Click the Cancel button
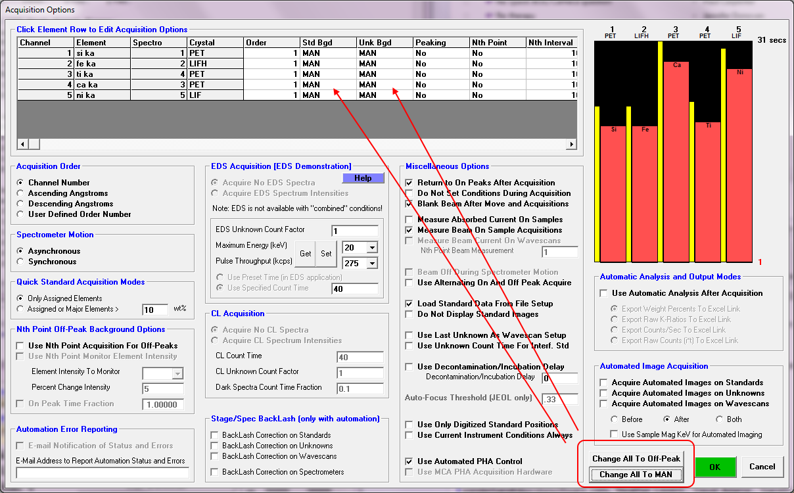 762,467
